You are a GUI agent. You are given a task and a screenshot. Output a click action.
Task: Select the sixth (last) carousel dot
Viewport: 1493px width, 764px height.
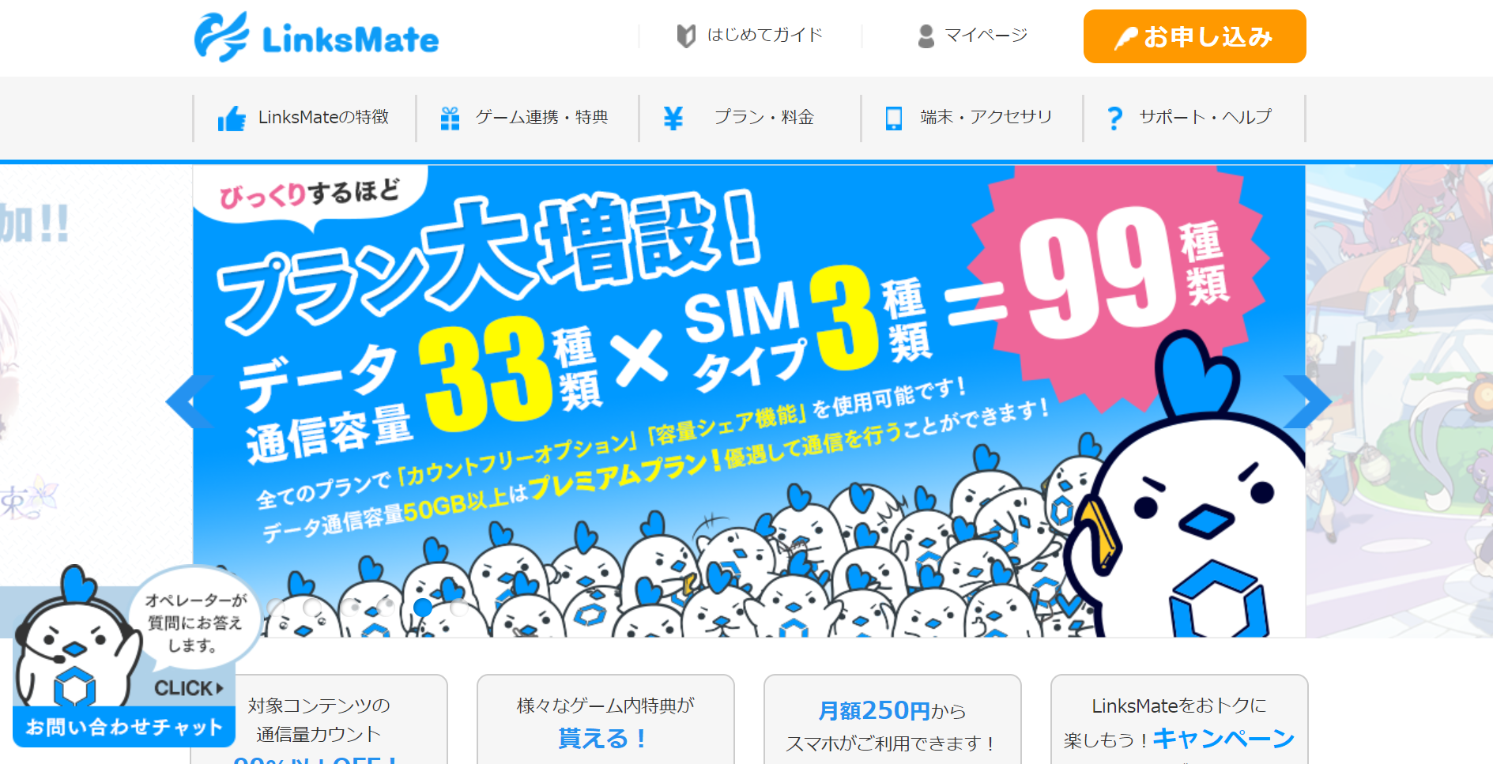(x=459, y=607)
